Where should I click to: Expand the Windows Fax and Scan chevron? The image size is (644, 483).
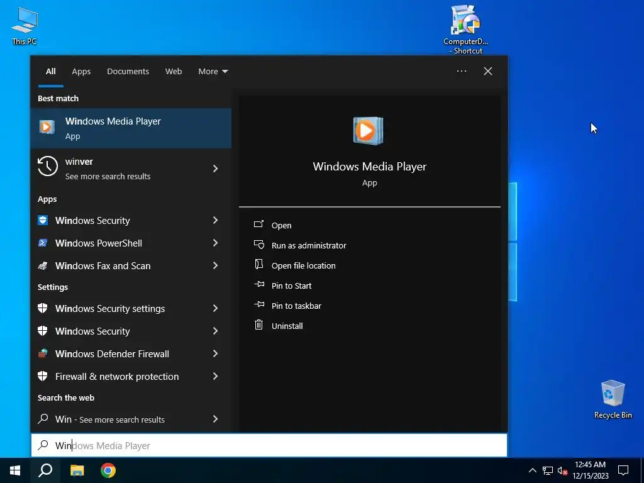pos(215,265)
